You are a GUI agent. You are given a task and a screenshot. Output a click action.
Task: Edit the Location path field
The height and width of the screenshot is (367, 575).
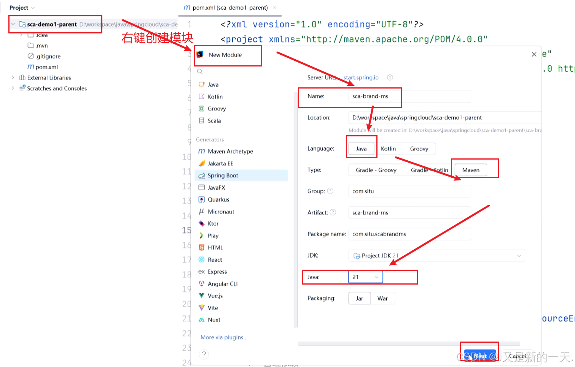445,118
